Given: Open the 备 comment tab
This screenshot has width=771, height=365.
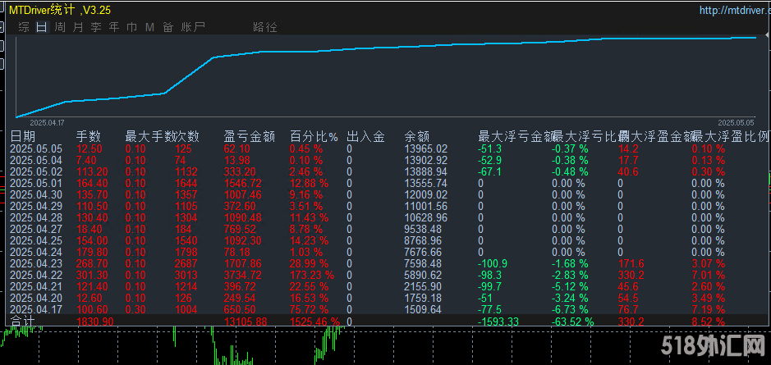Looking at the screenshot, I should (168, 27).
